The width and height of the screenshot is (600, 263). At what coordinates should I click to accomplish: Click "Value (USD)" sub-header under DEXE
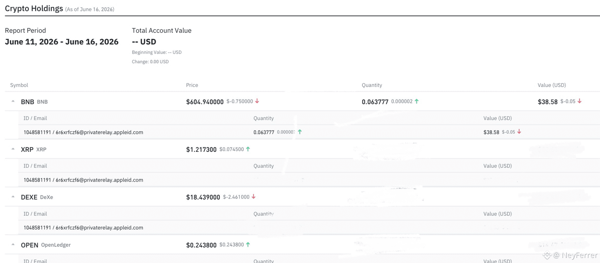(x=498, y=214)
